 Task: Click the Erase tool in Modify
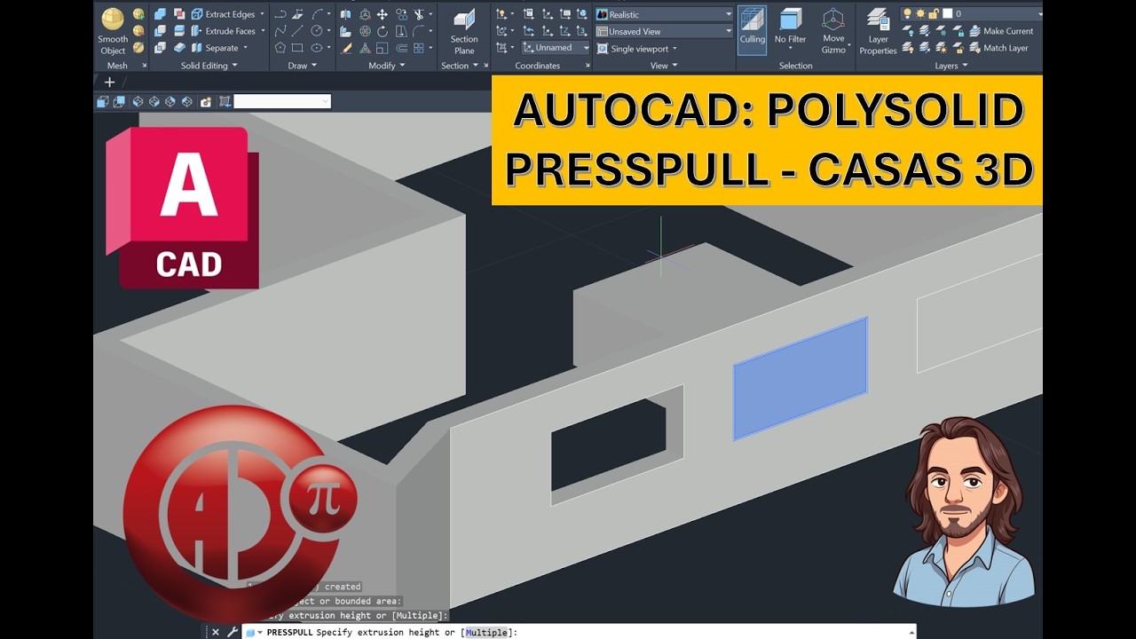346,48
